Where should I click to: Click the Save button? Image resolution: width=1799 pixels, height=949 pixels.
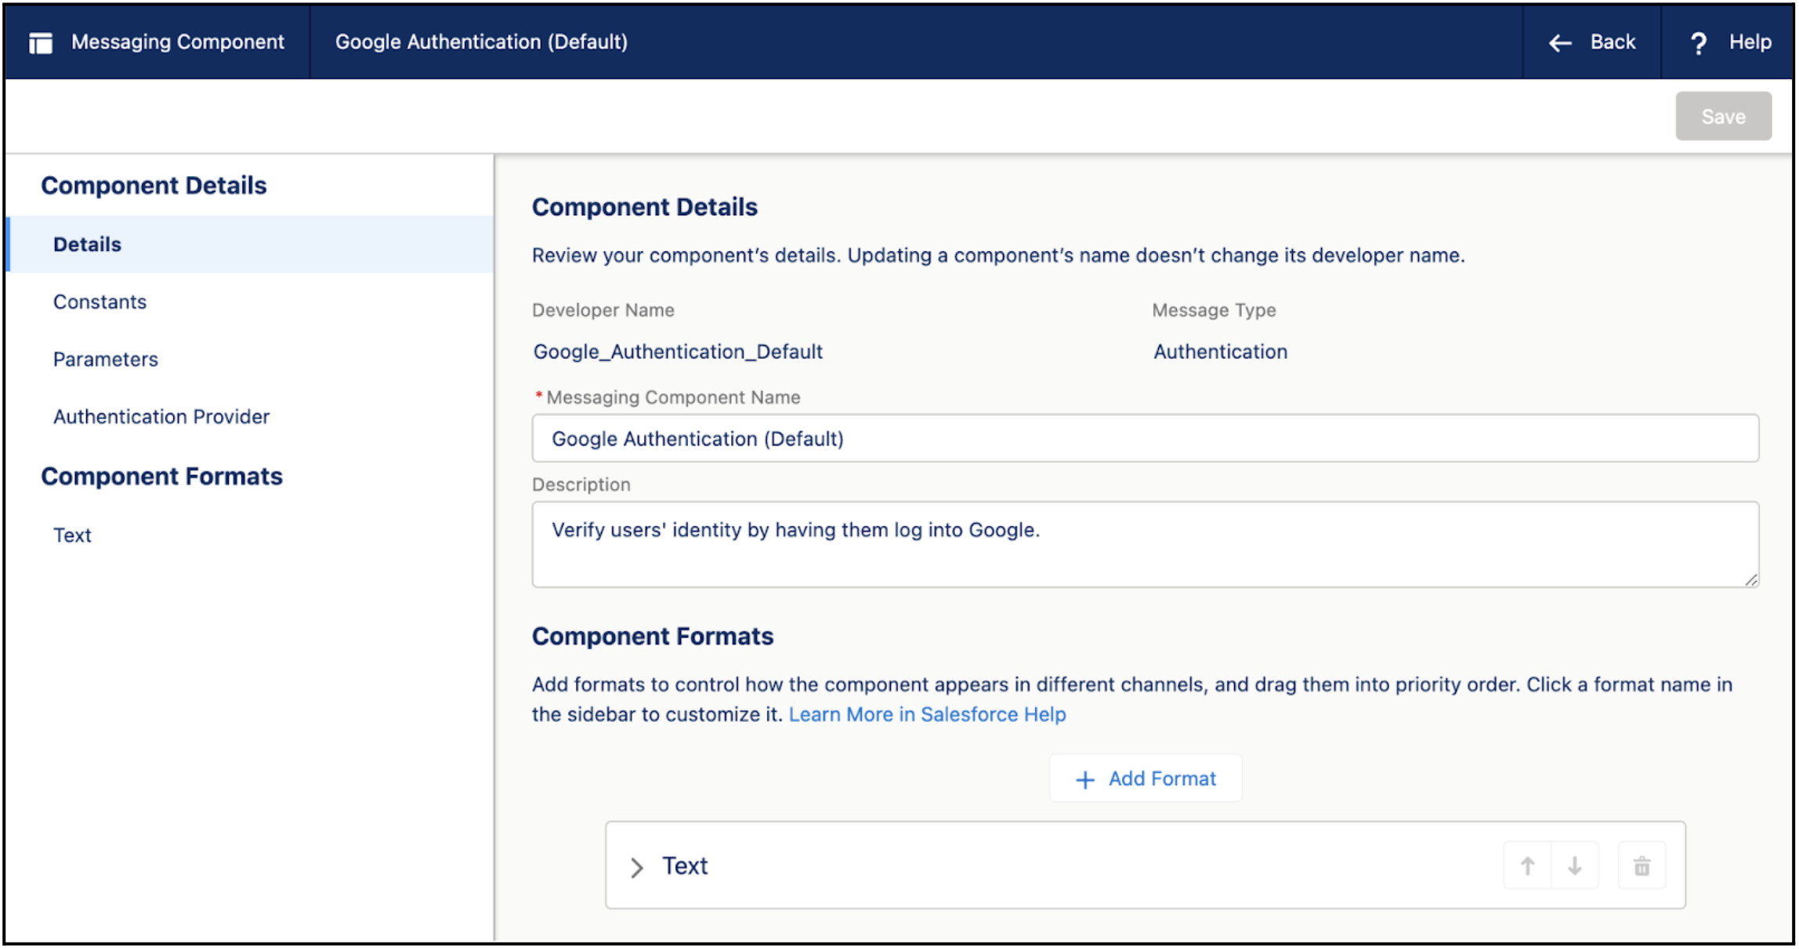coord(1723,116)
